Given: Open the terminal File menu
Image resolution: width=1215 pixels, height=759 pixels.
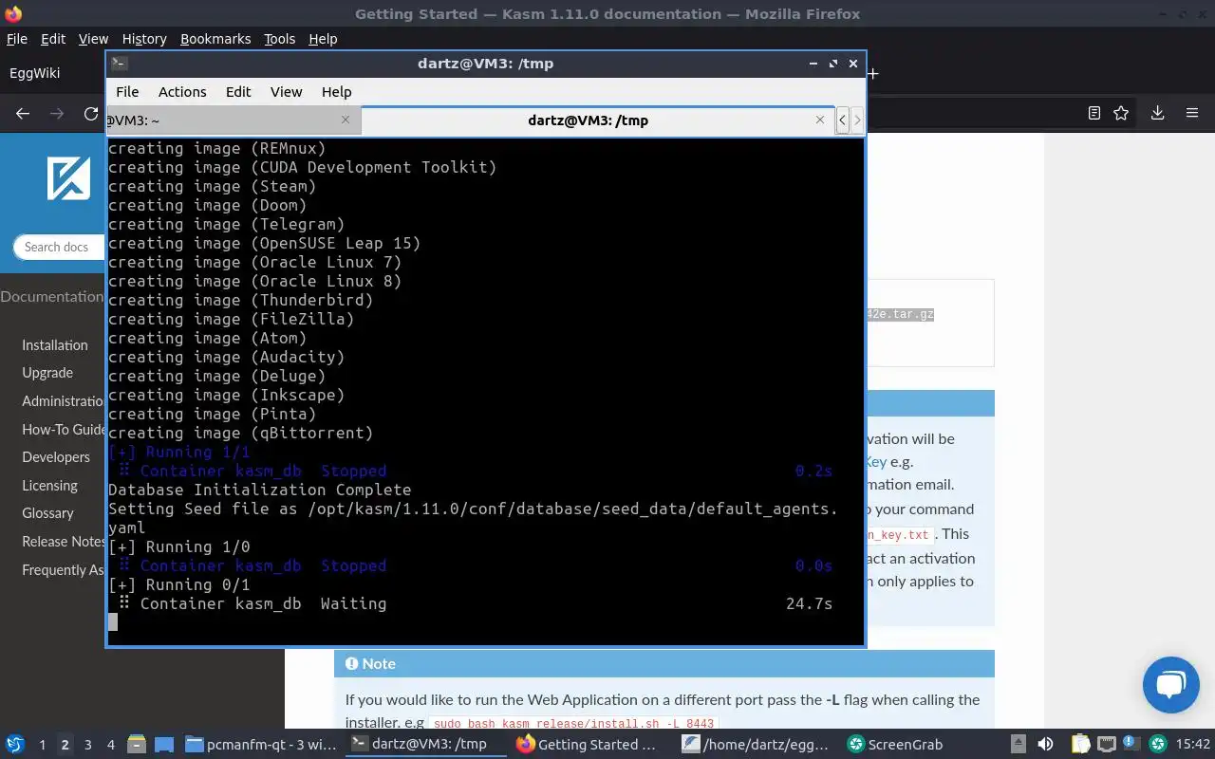Looking at the screenshot, I should pyautogui.click(x=127, y=92).
